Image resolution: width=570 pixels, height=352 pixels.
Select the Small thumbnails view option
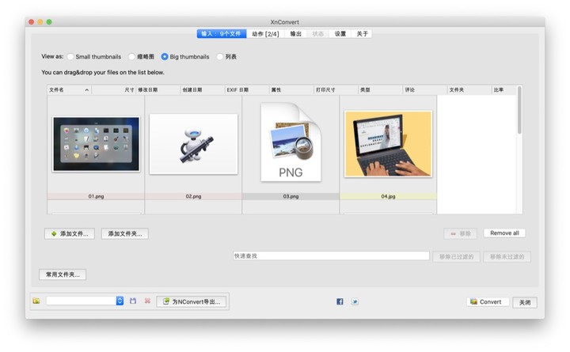[x=71, y=57]
